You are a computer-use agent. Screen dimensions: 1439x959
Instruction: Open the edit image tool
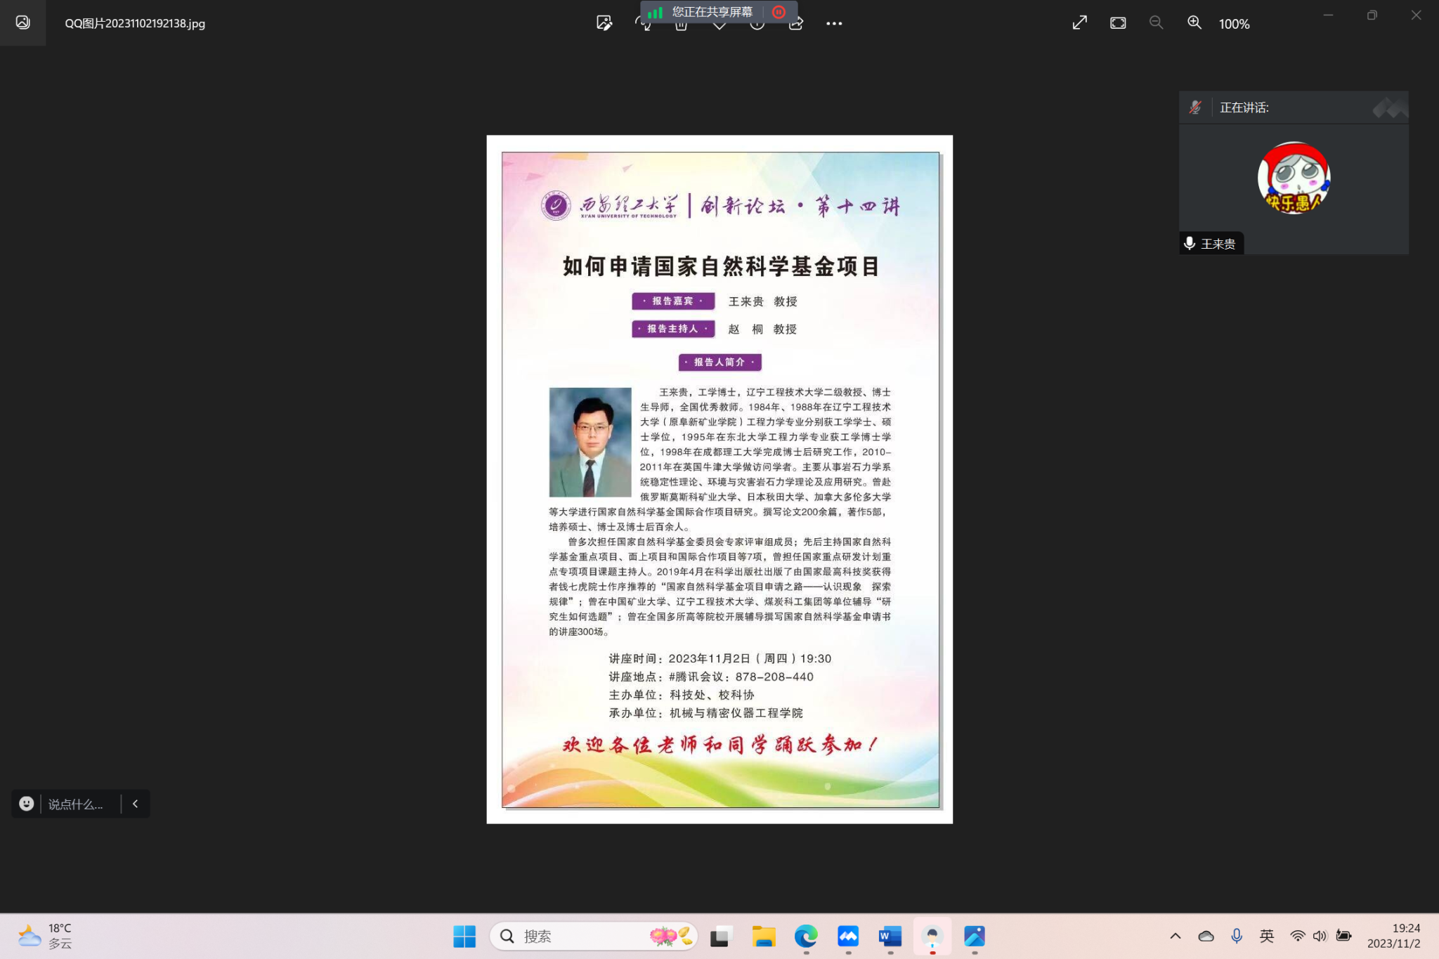[604, 23]
